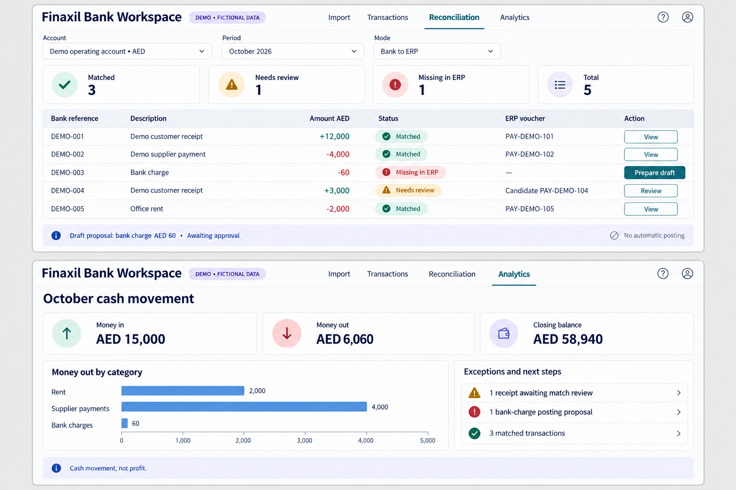The height and width of the screenshot is (490, 736).
Task: Click Review for the DEMO-004 customer receipt
Action: (x=651, y=191)
